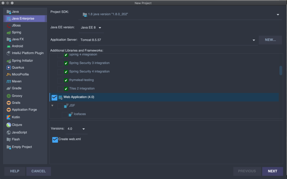Click the PREVIOUS button

pyautogui.click(x=247, y=171)
